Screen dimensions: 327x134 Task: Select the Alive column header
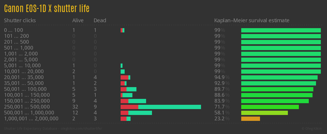pos(78,20)
